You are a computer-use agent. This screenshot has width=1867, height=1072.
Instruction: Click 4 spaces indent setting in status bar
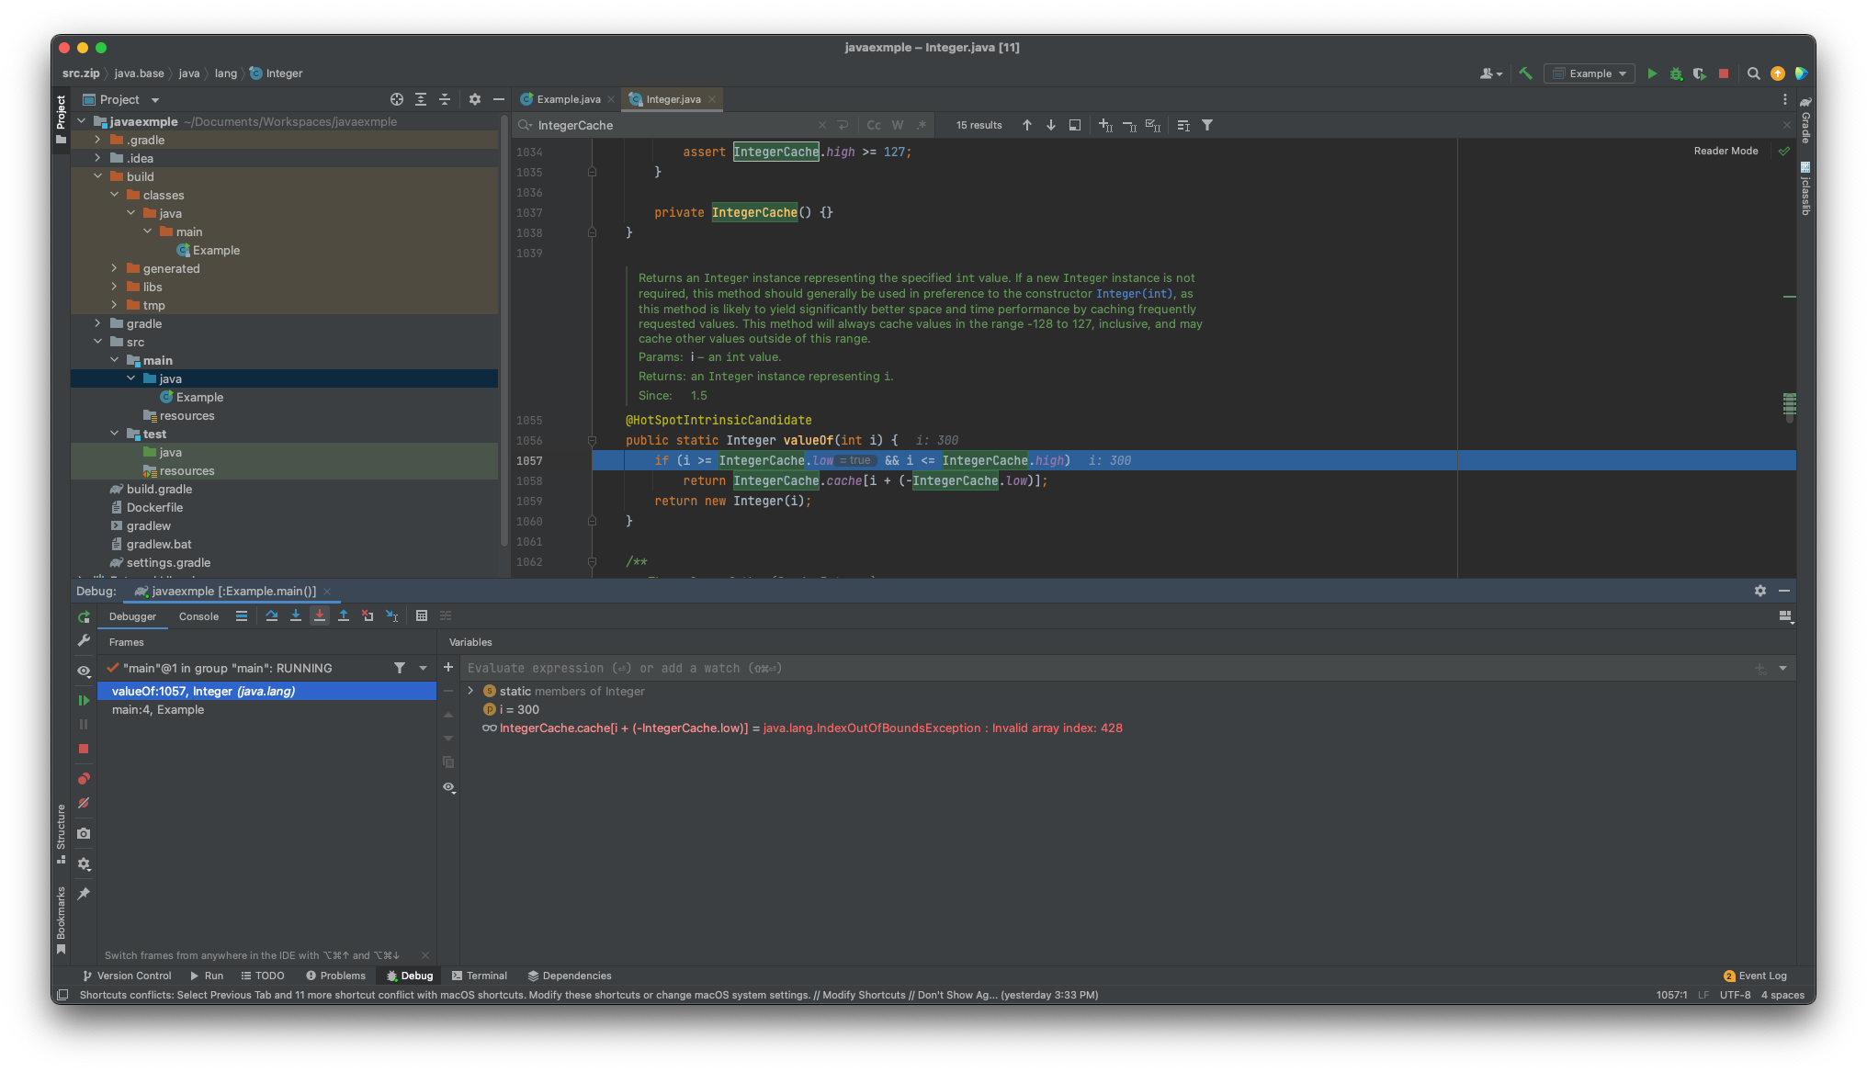(1782, 995)
